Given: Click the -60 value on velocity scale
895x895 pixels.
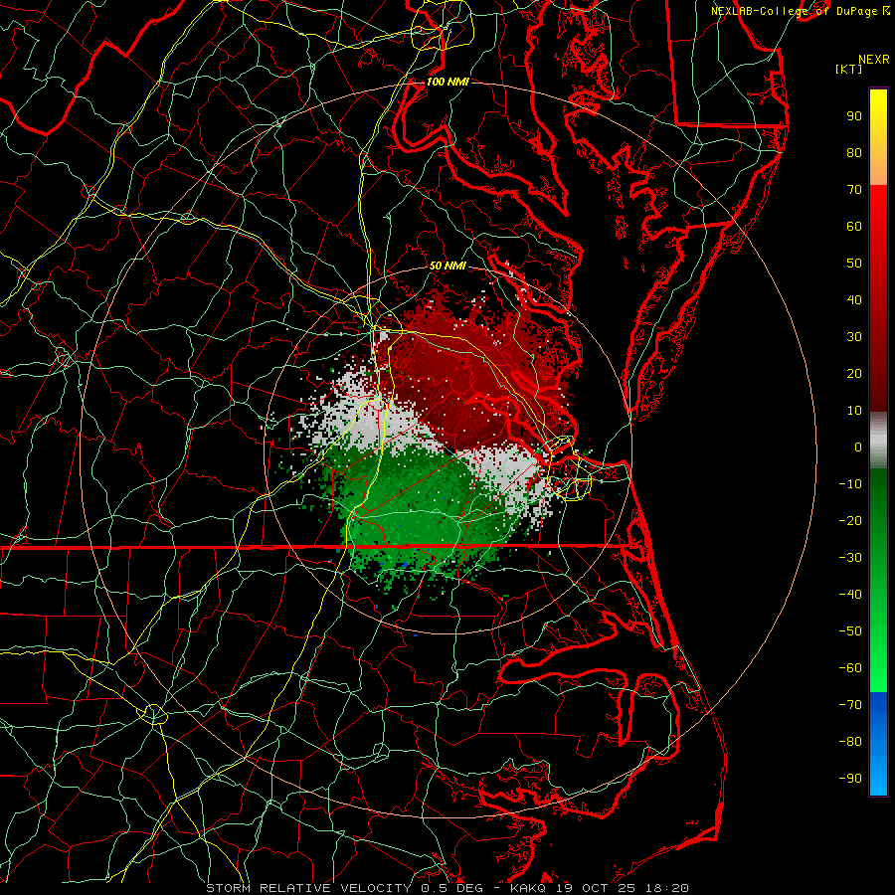Looking at the screenshot, I should 850,668.
